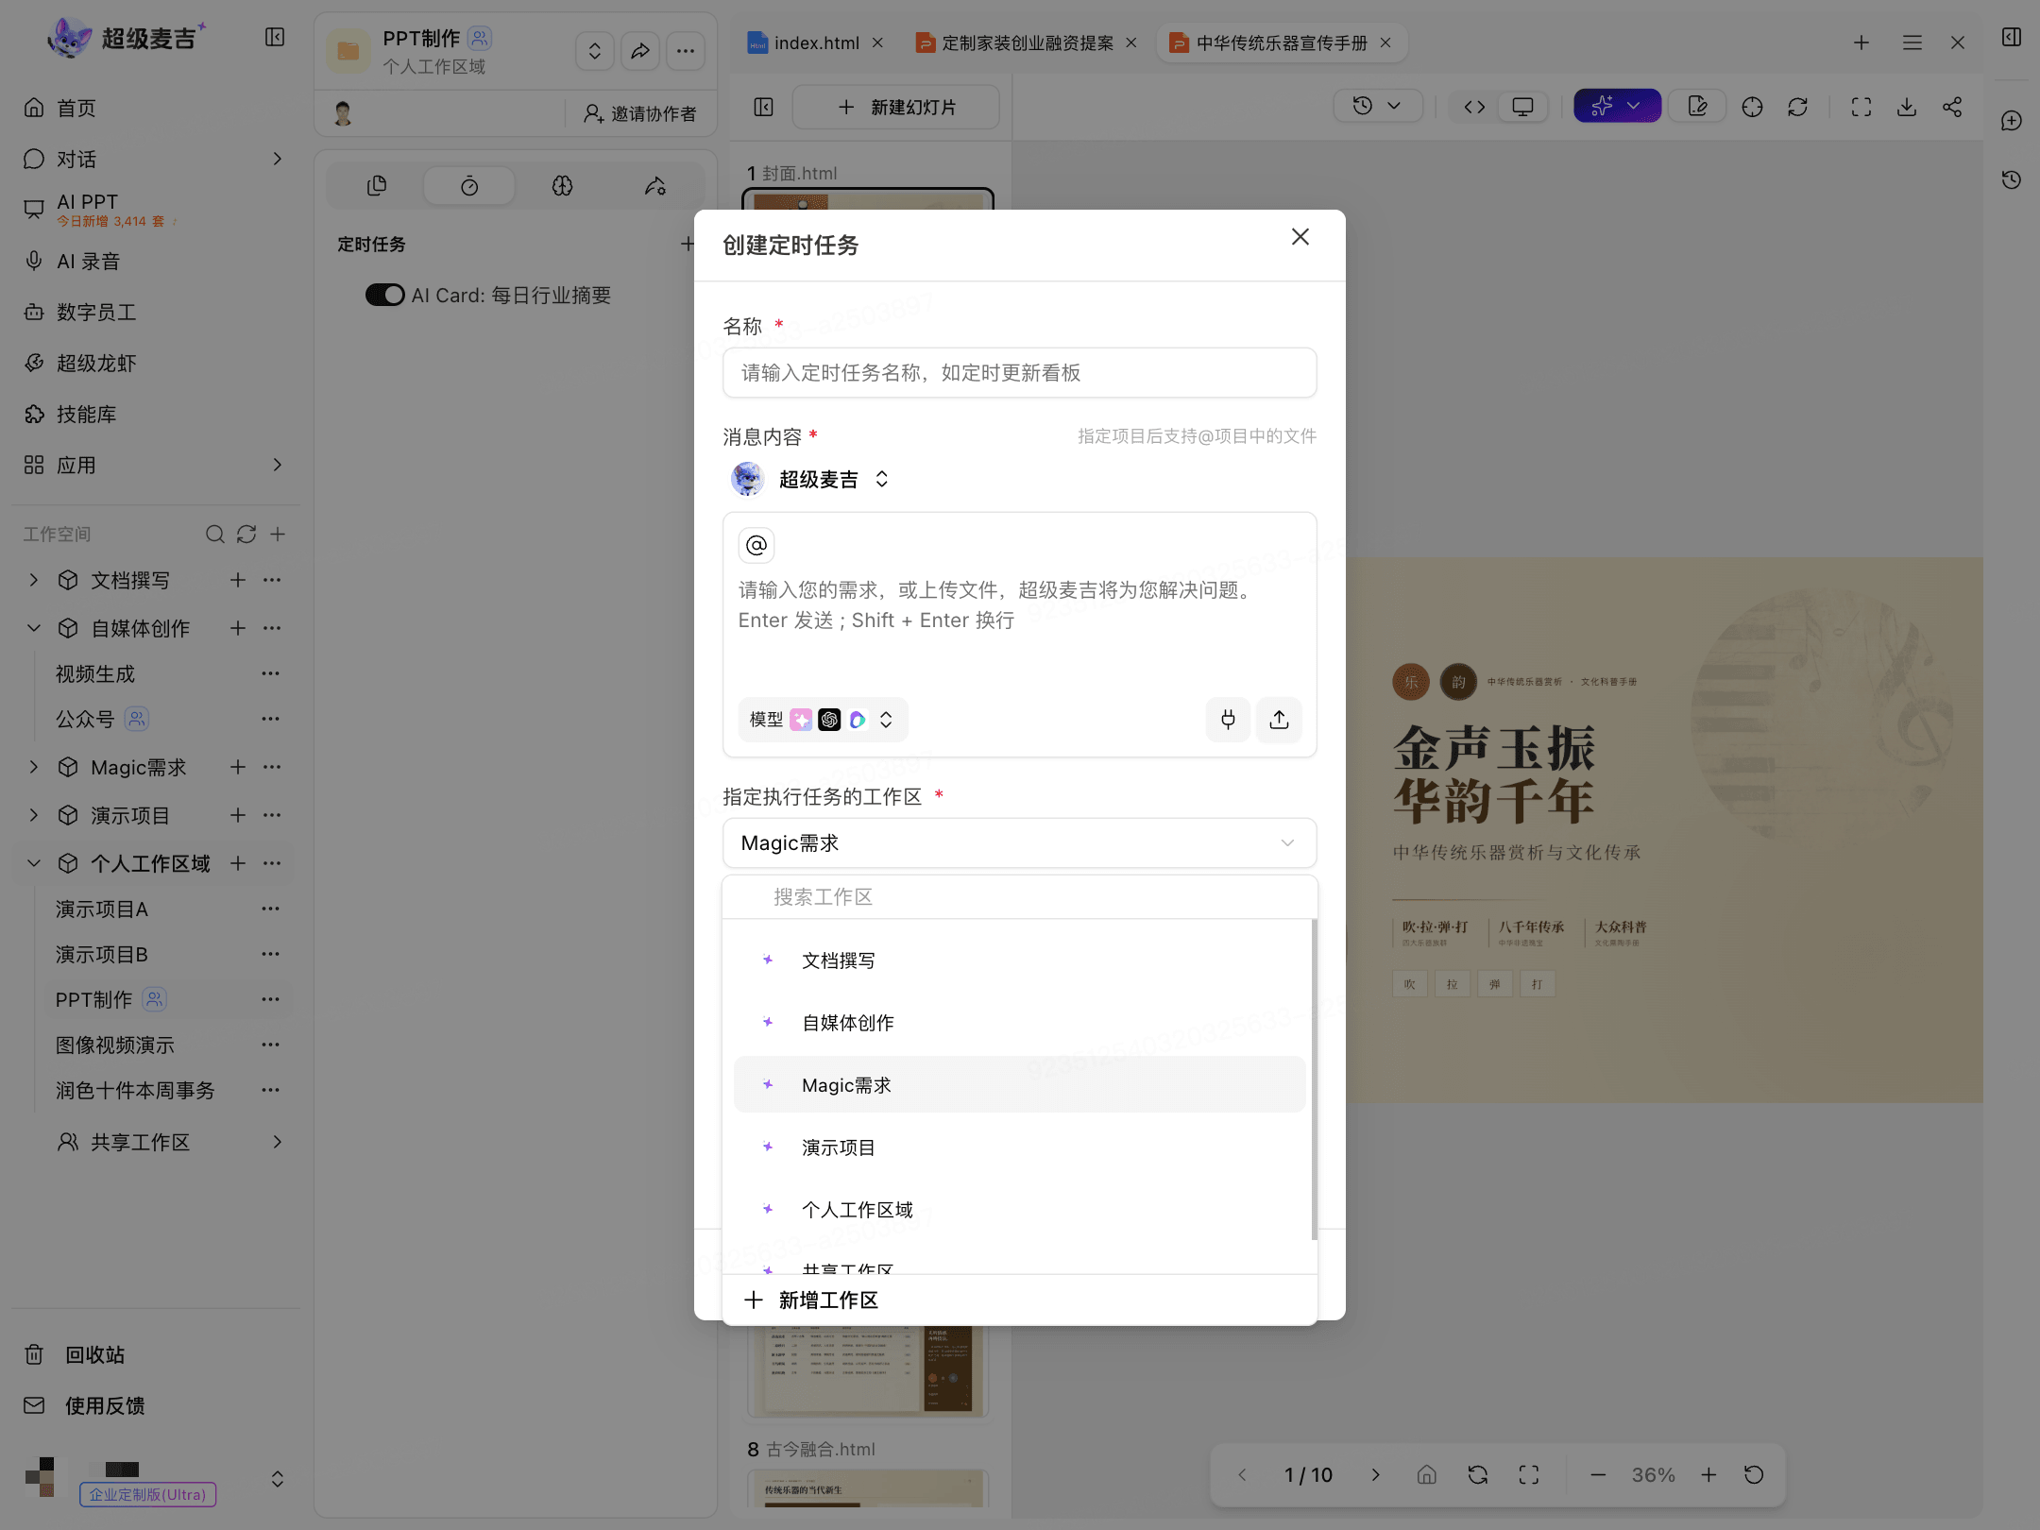This screenshot has height=1530, width=2040.
Task: Open the history version dropdown
Action: pos(1377,106)
